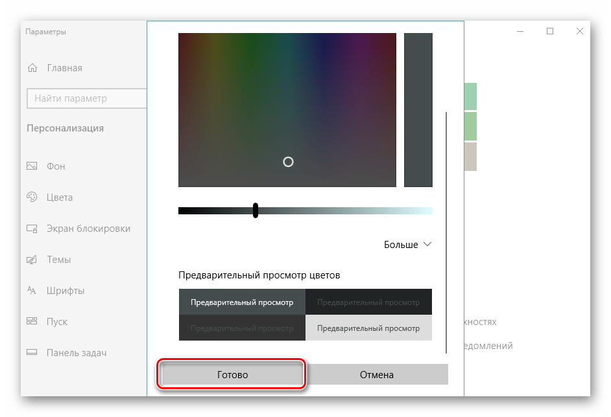Click the Фон picture icon
This screenshot has width=611, height=417.
pos(32,166)
